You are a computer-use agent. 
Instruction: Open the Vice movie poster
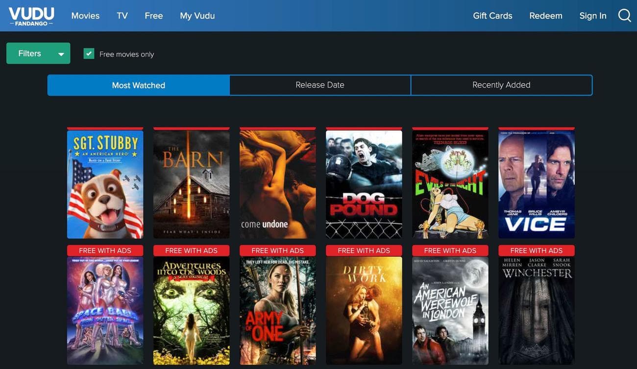tap(536, 184)
